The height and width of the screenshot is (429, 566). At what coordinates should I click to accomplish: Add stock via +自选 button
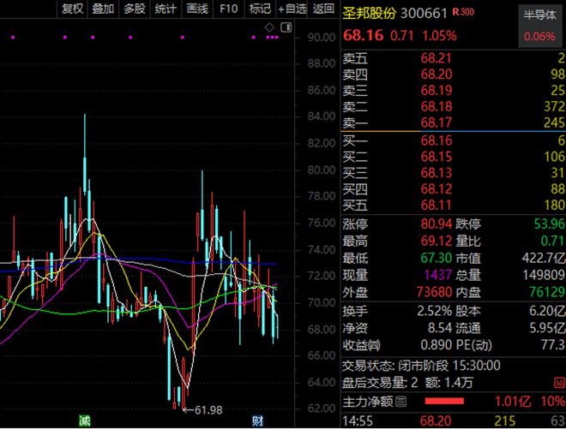(291, 9)
